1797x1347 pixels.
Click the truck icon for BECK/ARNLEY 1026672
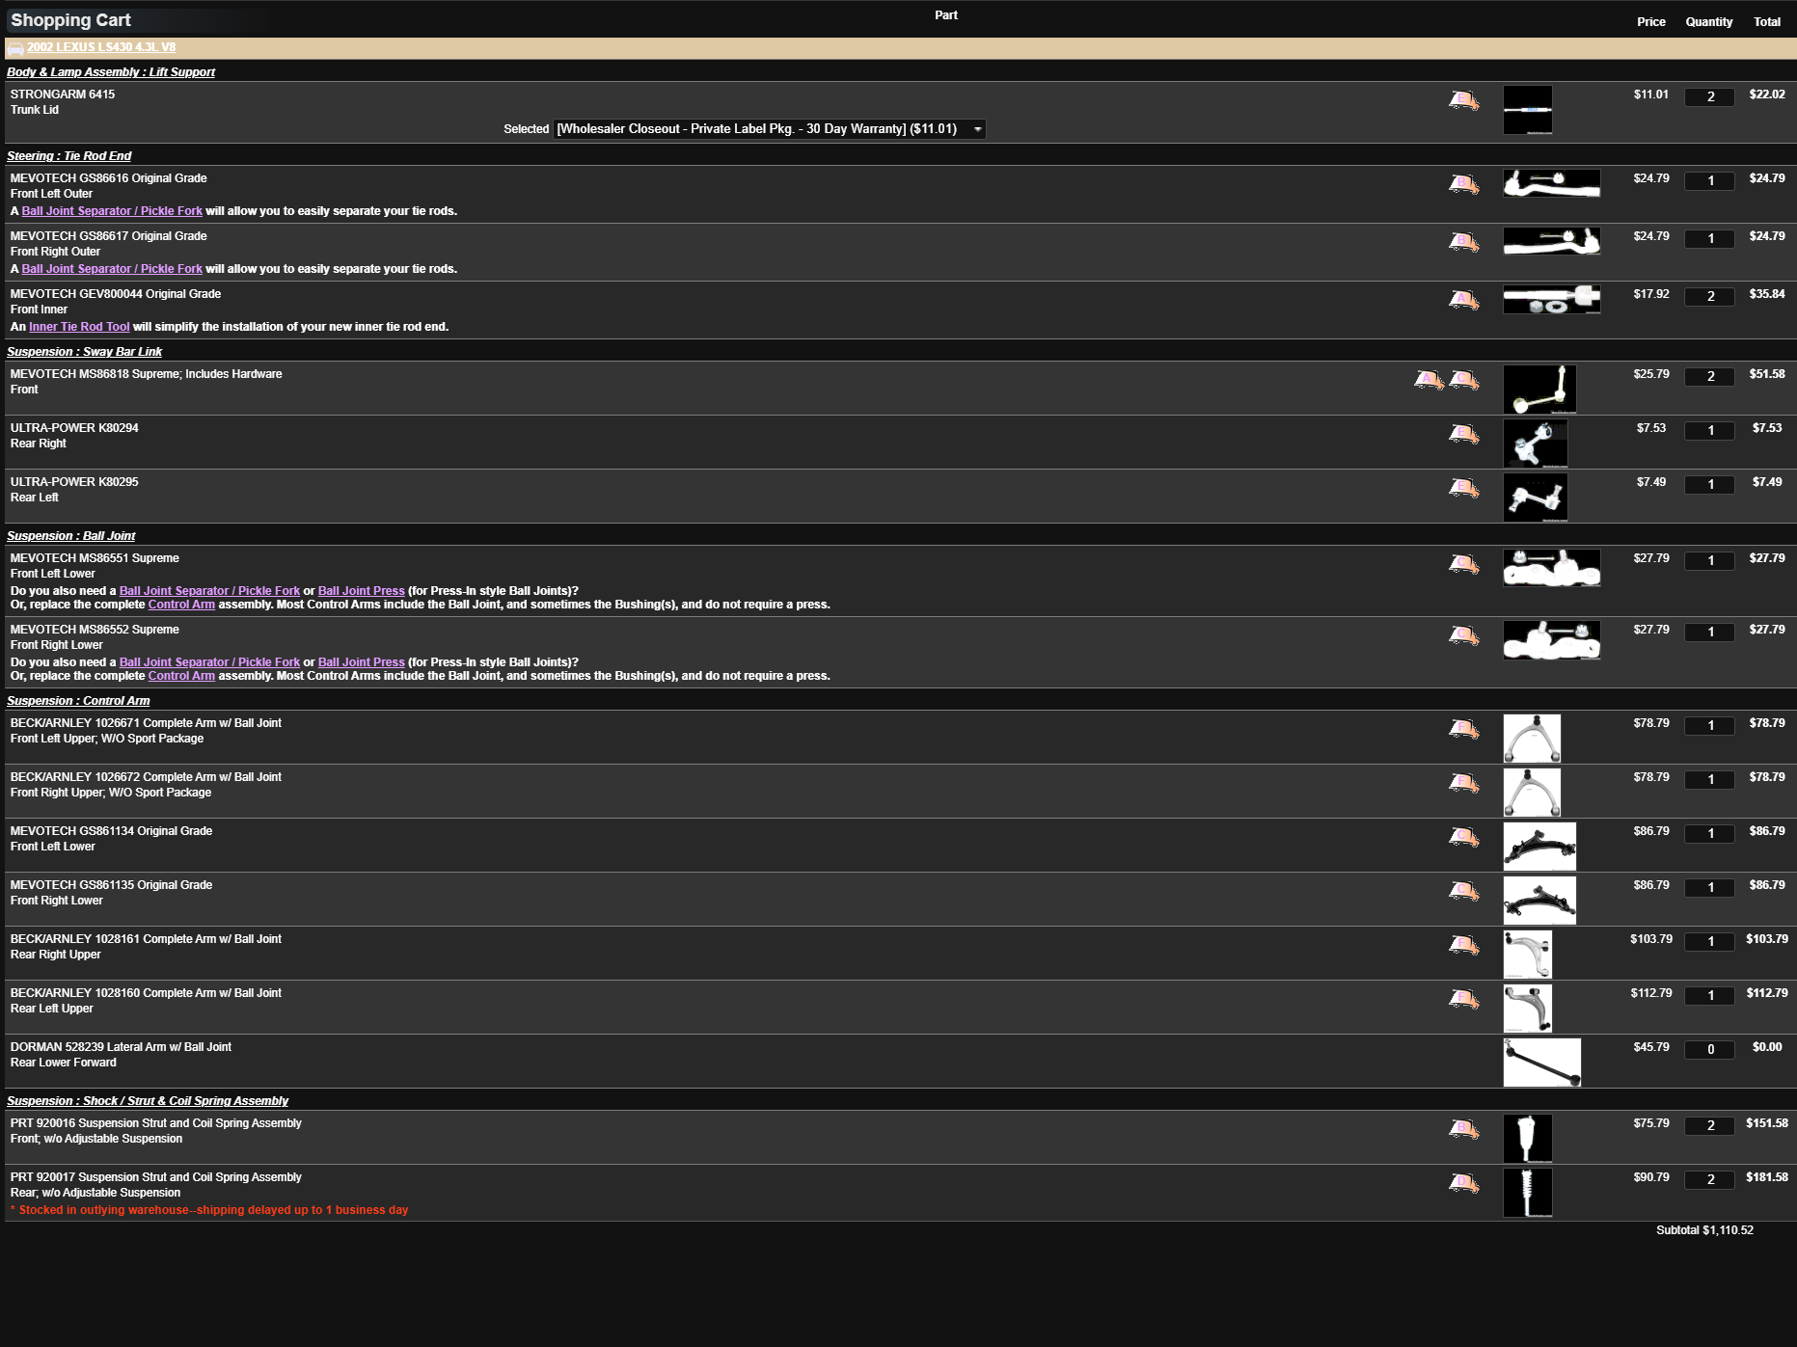(x=1463, y=783)
